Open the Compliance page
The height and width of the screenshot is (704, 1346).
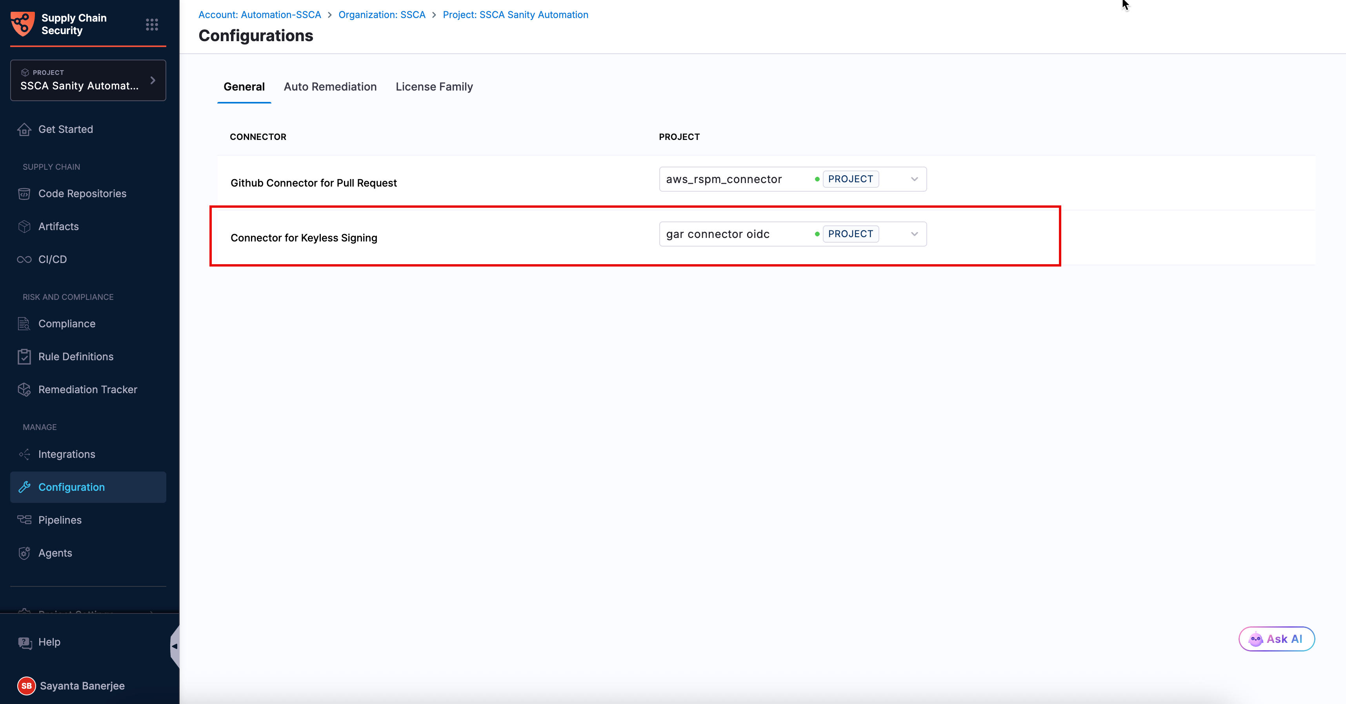coord(88,324)
